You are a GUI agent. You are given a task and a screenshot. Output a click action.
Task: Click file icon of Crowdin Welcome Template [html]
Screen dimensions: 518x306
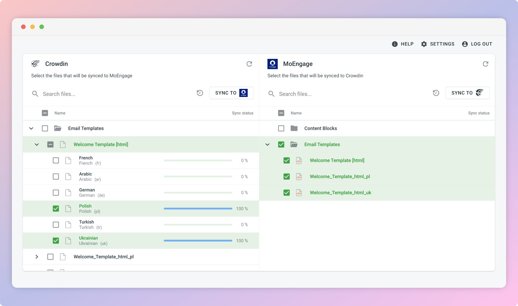click(63, 144)
